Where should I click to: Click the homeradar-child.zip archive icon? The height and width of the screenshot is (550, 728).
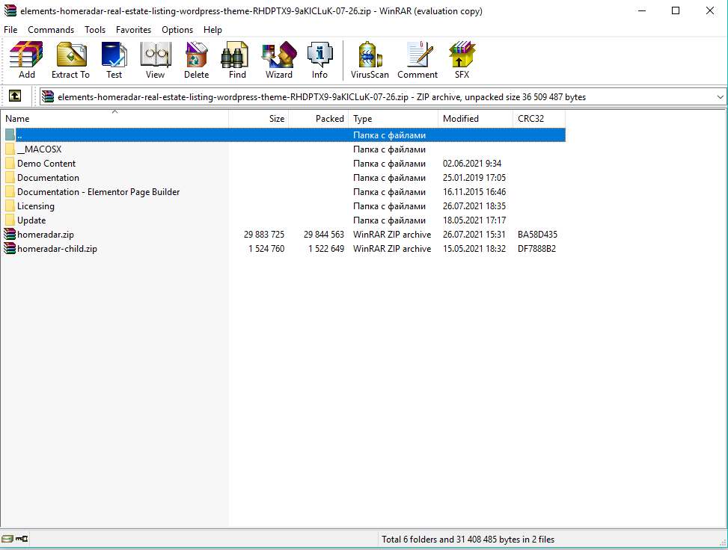[x=10, y=249]
